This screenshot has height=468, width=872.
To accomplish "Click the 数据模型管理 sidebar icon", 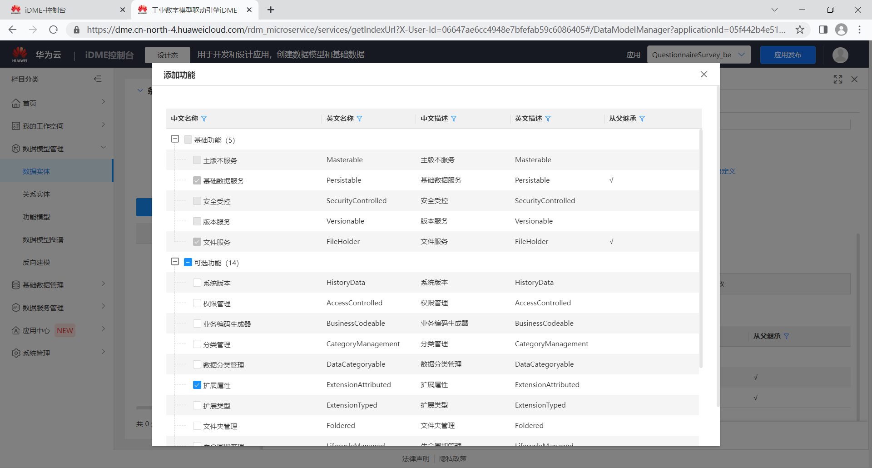I will tap(15, 148).
